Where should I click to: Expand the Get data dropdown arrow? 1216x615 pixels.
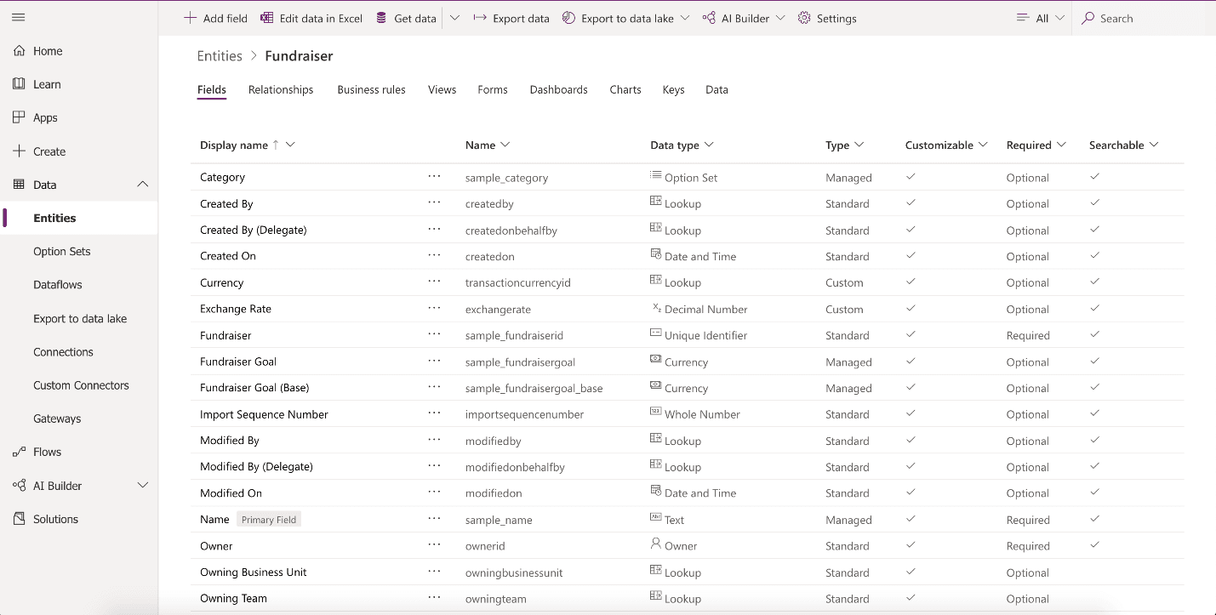pos(454,19)
